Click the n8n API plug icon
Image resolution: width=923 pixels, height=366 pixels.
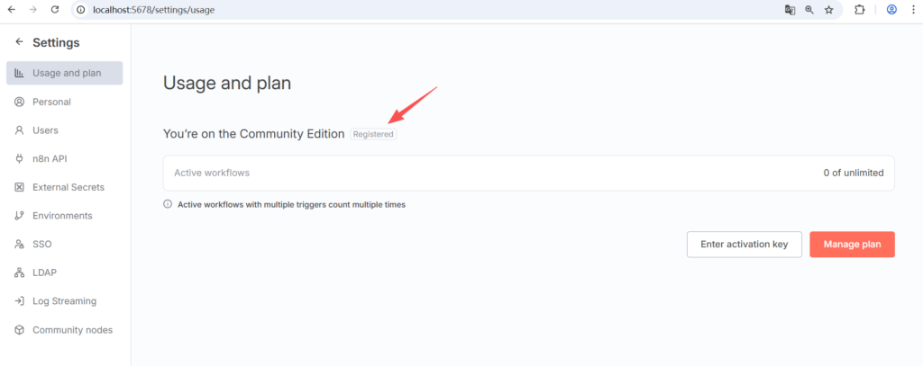pos(19,159)
